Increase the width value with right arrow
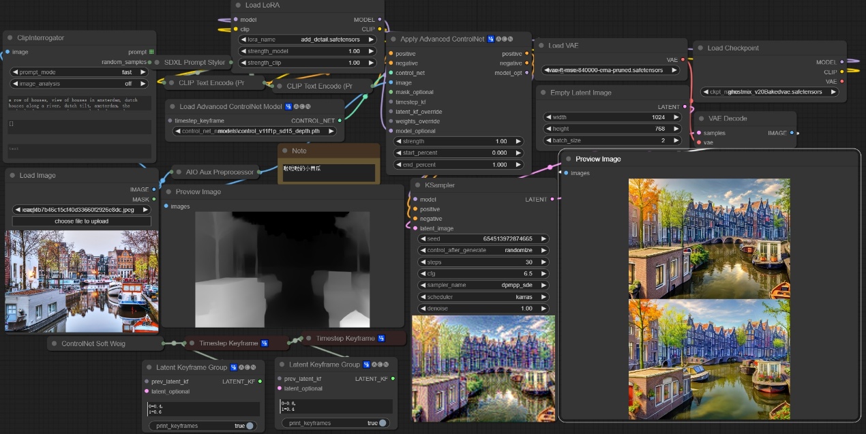The width and height of the screenshot is (866, 434). click(676, 117)
